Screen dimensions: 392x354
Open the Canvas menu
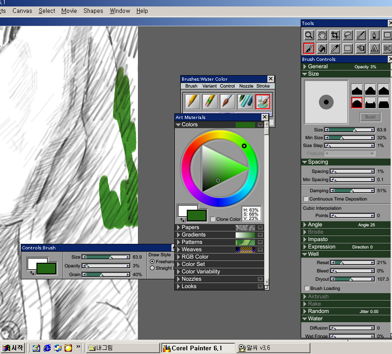tap(22, 11)
